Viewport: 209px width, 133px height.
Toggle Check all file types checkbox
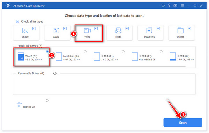pyautogui.click(x=18, y=22)
